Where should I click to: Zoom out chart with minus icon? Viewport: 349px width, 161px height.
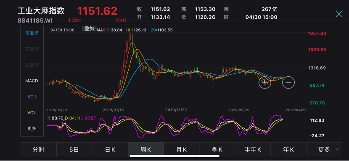point(288,83)
